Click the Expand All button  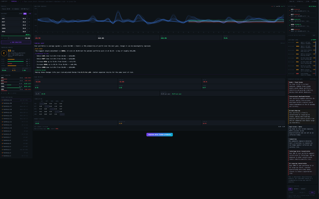(x=300, y=2)
